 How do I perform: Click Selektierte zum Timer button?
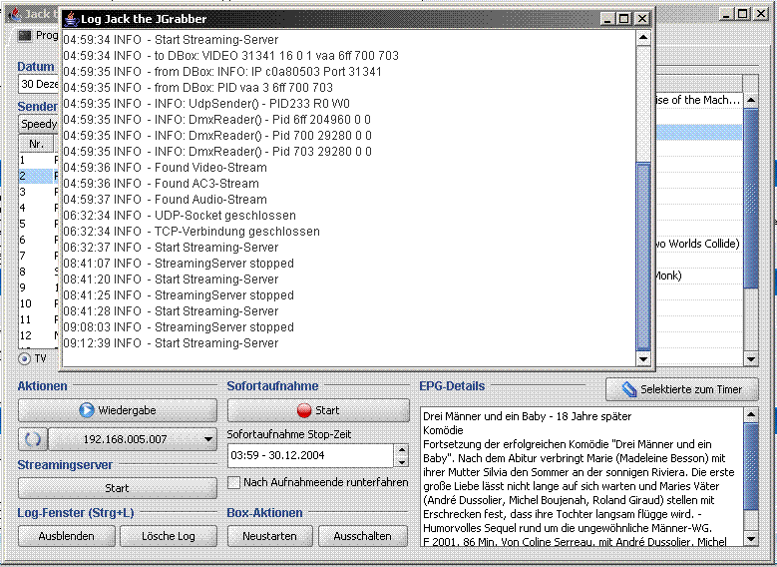click(x=681, y=389)
